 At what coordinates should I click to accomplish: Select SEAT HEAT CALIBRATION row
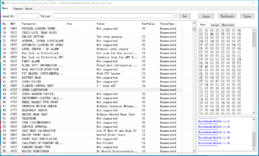pos(92,131)
